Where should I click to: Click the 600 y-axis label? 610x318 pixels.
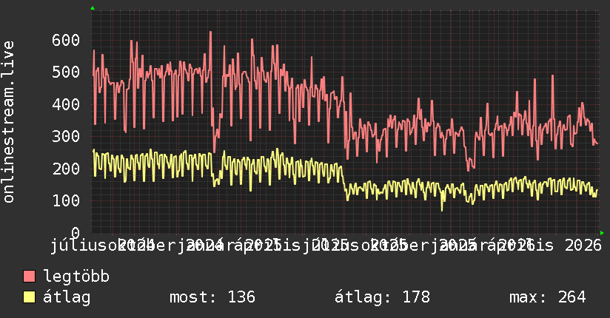point(66,40)
